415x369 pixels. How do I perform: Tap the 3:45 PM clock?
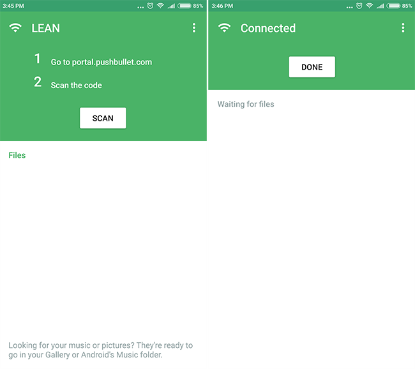pos(13,6)
